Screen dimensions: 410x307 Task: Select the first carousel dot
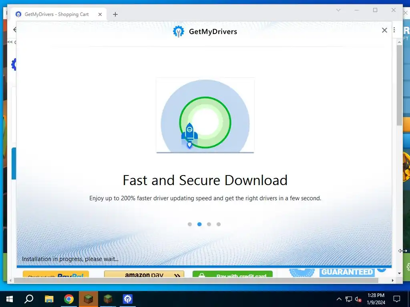click(x=190, y=224)
